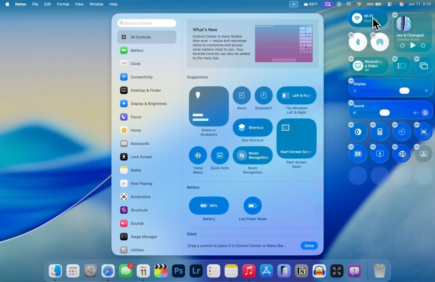
Task: Toggle Low Power Mode in the Battery section
Action: [252, 205]
